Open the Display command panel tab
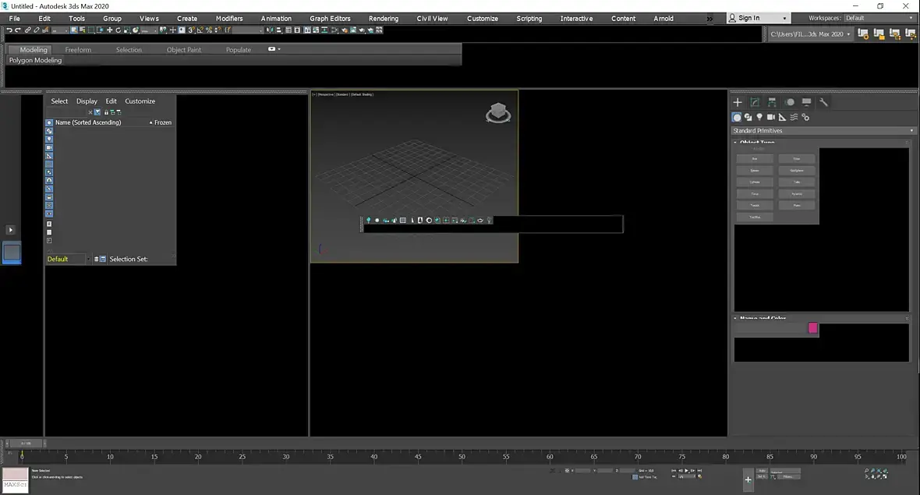 click(x=807, y=102)
